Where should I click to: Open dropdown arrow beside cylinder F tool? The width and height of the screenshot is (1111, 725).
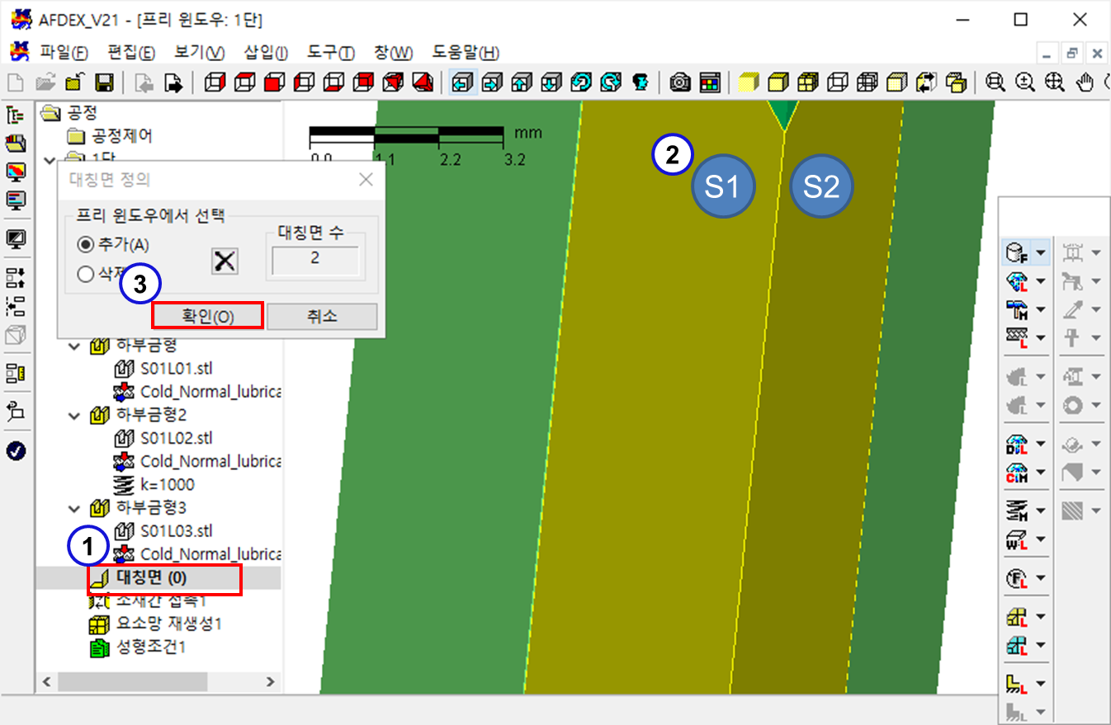[1040, 252]
